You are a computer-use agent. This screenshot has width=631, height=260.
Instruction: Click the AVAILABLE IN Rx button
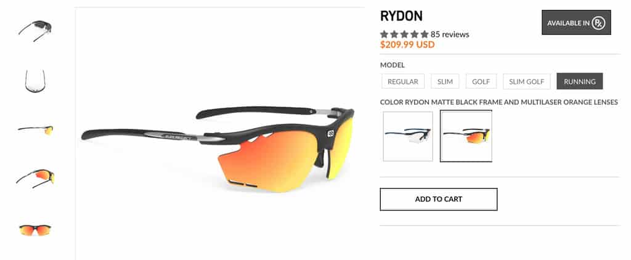576,23
